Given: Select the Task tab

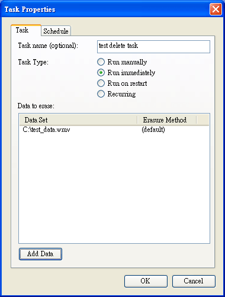Looking at the screenshot, I should [26, 30].
